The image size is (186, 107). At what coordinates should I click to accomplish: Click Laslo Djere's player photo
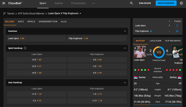140,52
